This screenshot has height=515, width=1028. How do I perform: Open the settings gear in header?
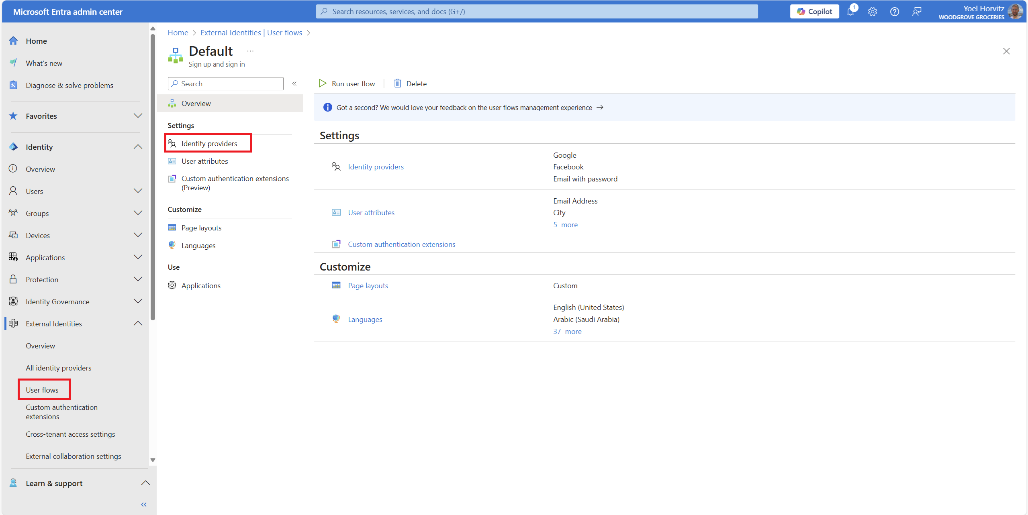[872, 12]
